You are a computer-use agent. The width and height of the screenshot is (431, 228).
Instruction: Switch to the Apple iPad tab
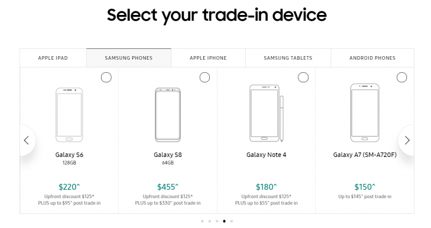[x=53, y=58]
